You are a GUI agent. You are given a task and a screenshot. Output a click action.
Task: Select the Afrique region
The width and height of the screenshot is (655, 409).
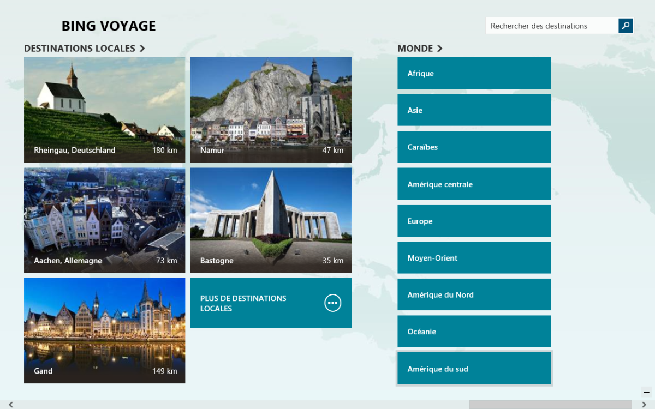tap(474, 73)
